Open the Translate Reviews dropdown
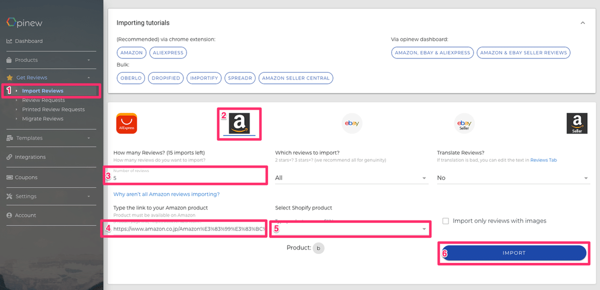The image size is (600, 290). [x=513, y=178]
